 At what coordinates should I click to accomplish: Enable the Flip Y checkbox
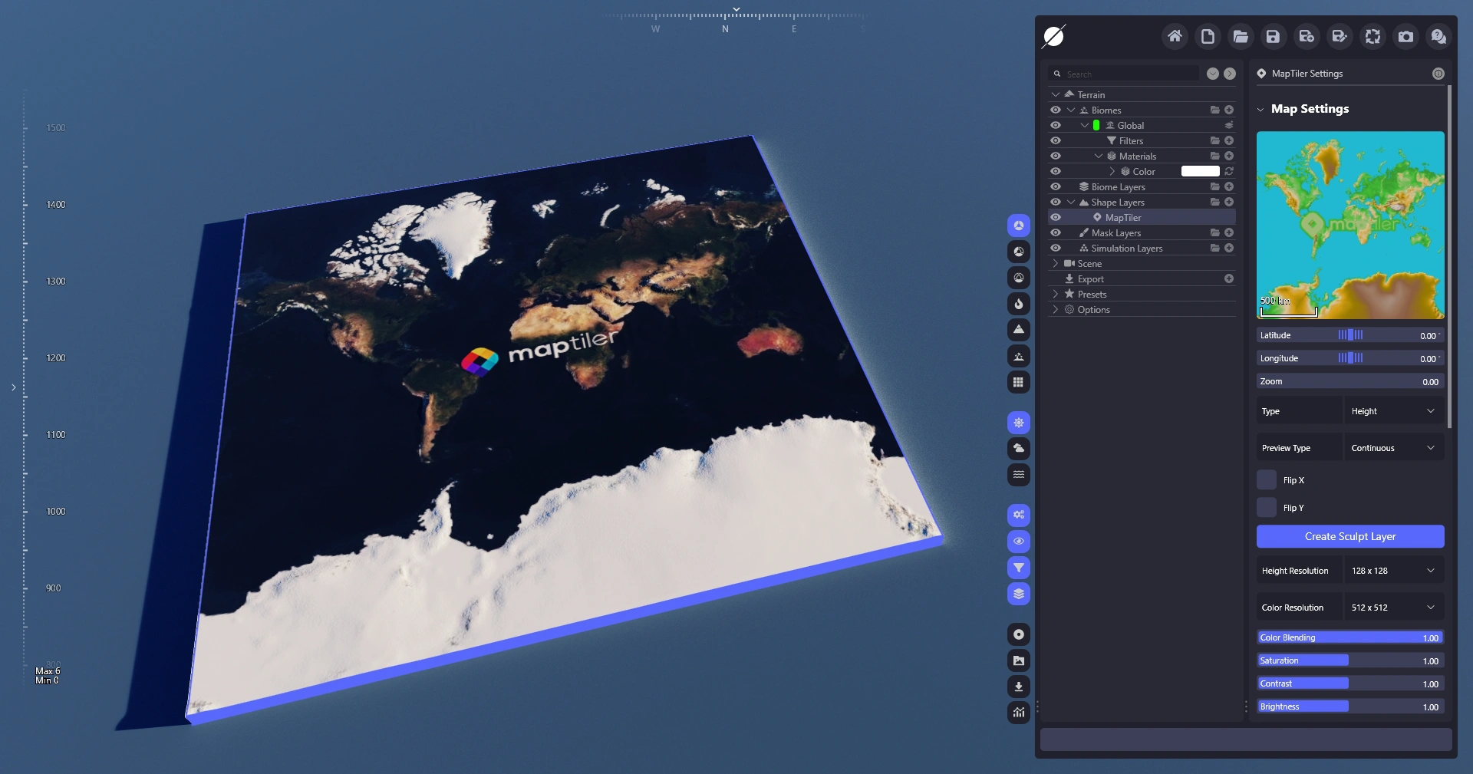(1267, 508)
